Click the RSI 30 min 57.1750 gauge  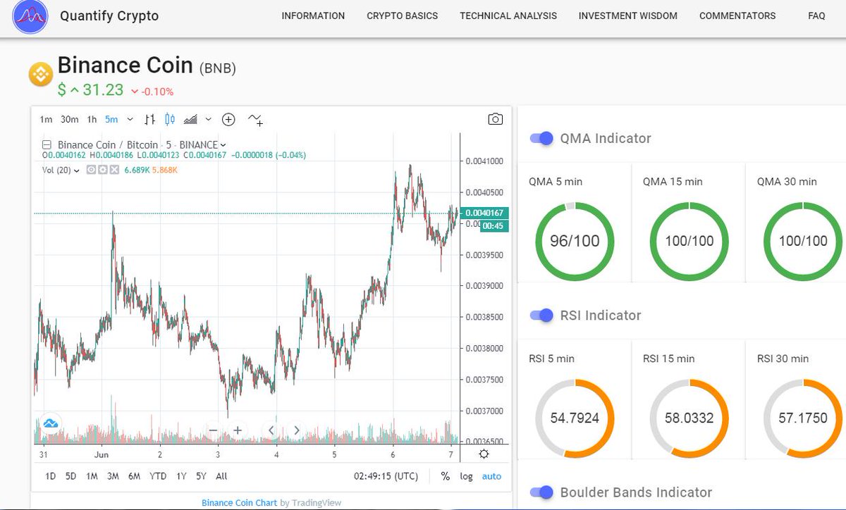point(803,418)
